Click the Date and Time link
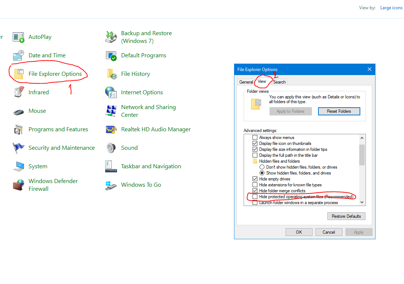The image size is (404, 284). pos(47,55)
